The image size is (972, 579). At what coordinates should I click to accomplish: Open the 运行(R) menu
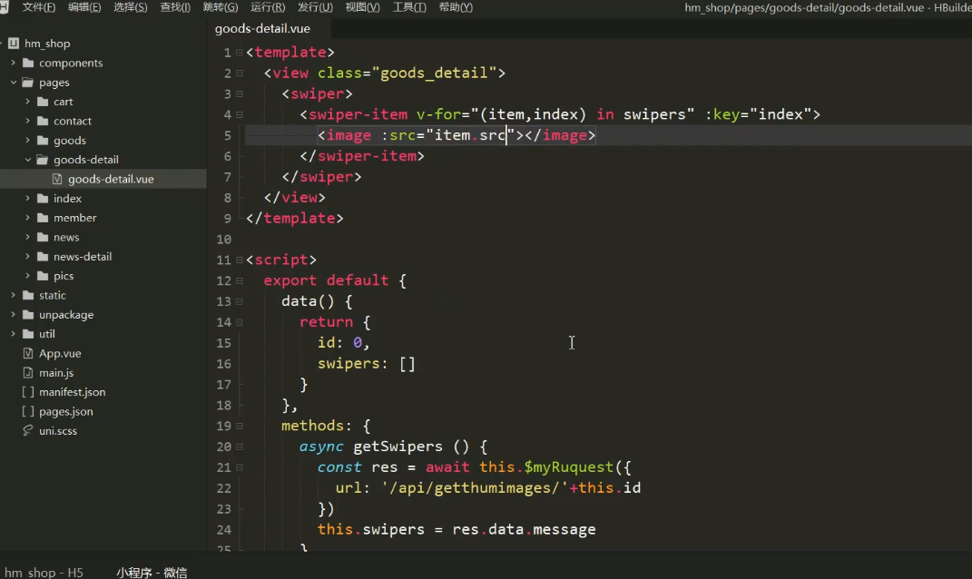click(268, 7)
